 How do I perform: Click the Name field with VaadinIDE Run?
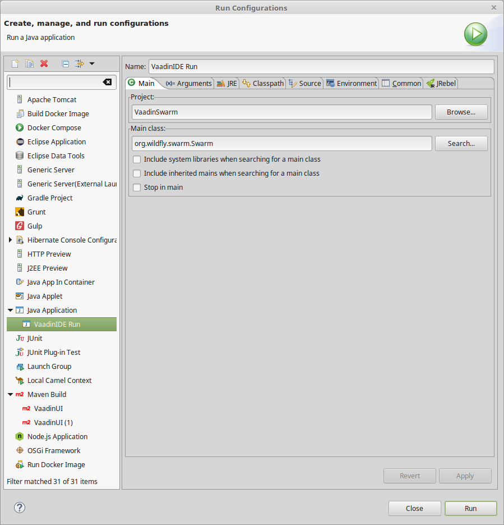(x=321, y=66)
